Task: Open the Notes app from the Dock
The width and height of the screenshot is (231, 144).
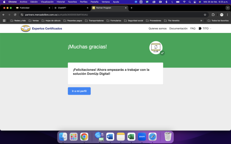Action: pos(121,137)
